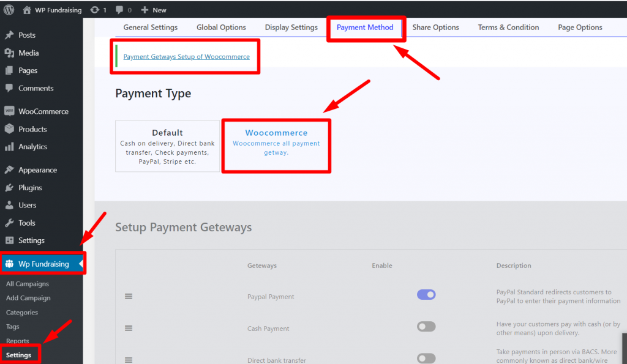Click the Geteways column header

tap(262, 266)
